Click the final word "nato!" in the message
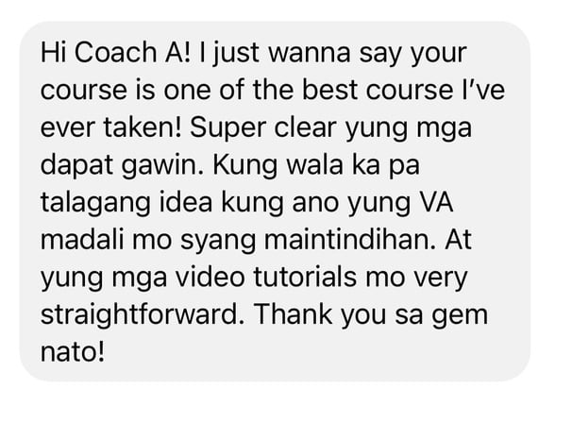Viewport: 572px width, 423px height. pos(73,352)
